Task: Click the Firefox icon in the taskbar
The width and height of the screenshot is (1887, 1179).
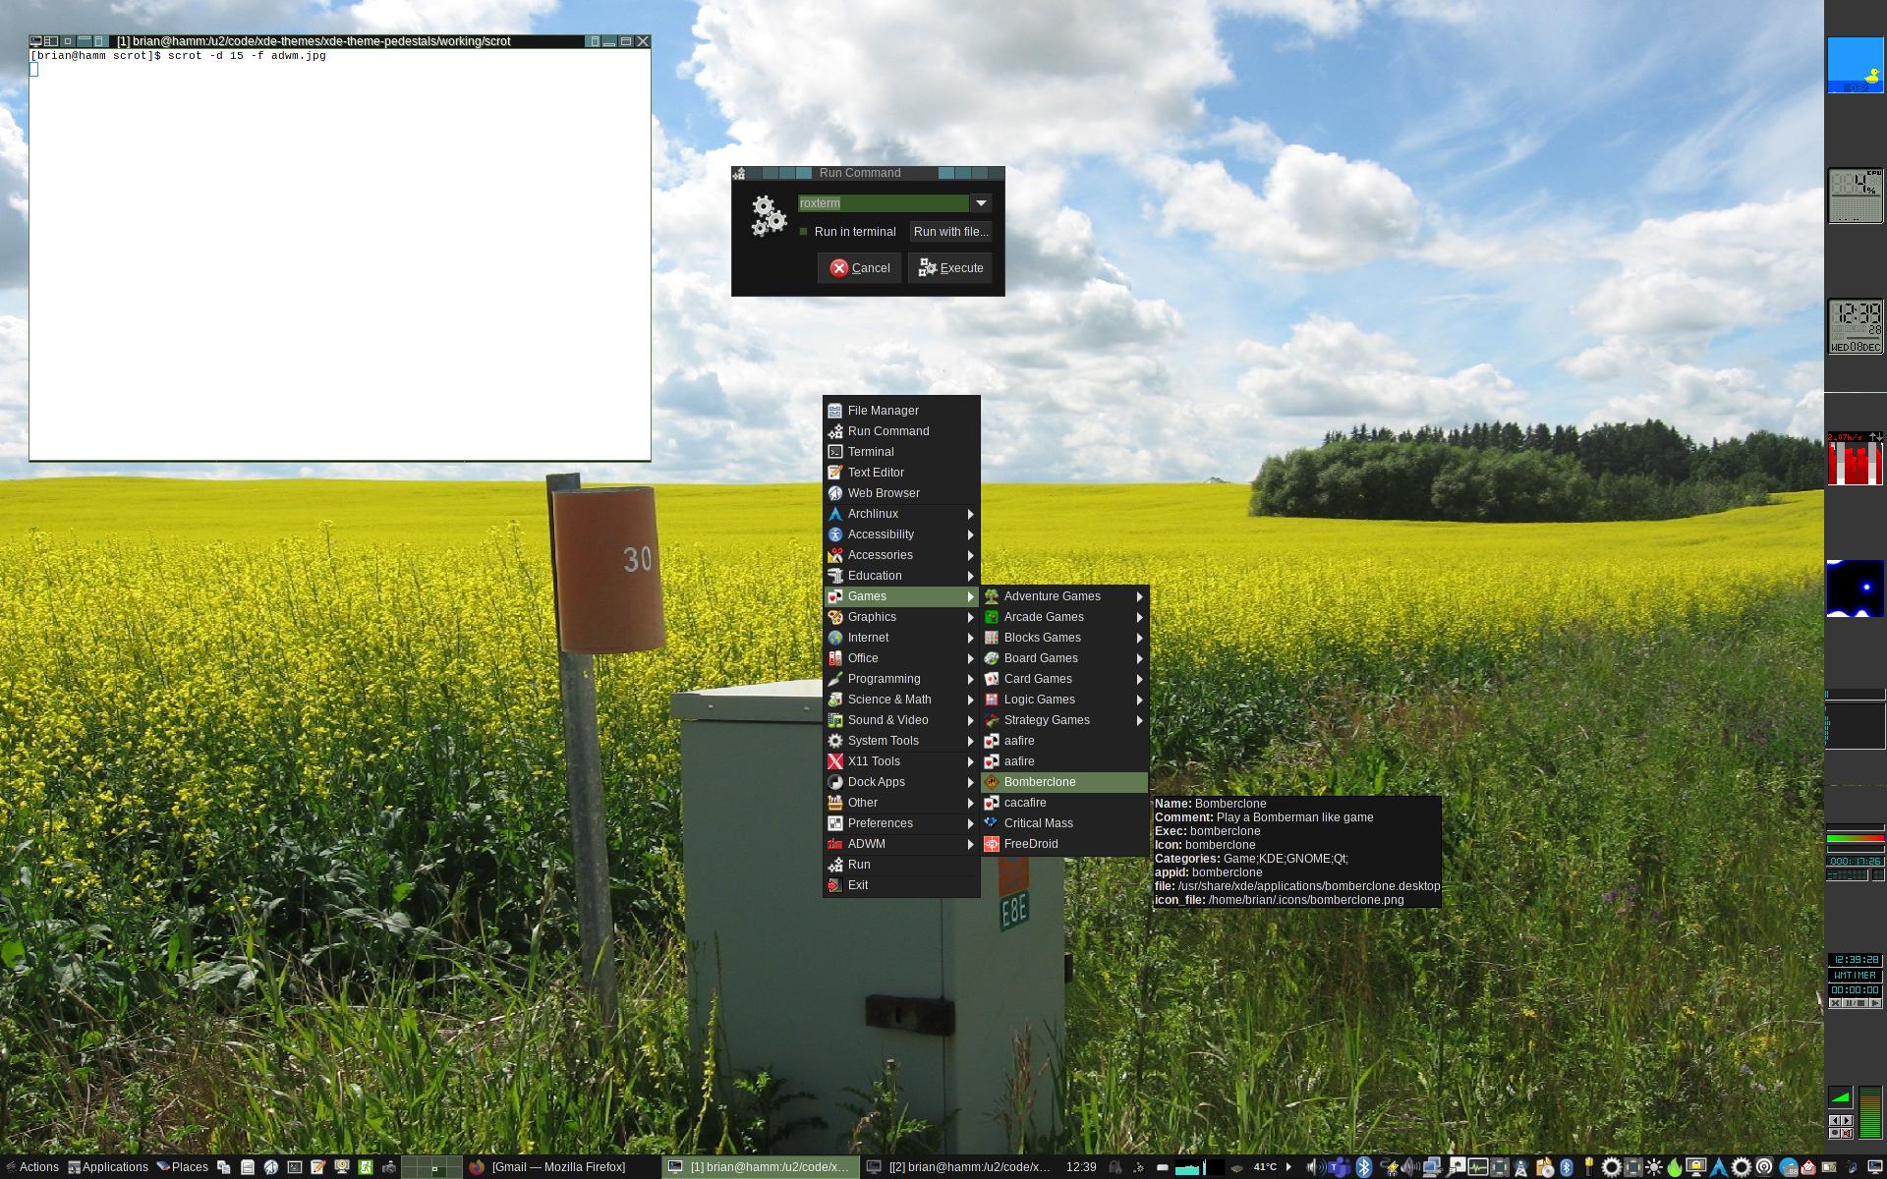Action: (x=477, y=1167)
